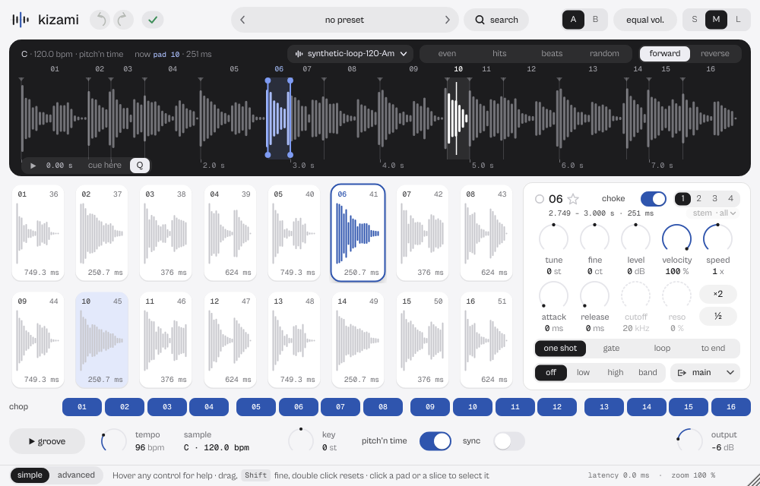760x486 pixels.
Task: Toggle the choke switch
Action: point(654,199)
